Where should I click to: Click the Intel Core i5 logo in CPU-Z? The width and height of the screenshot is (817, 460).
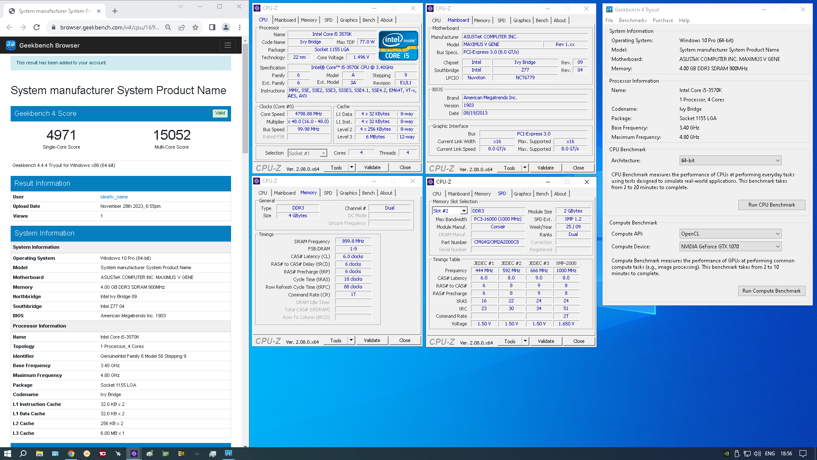[398, 45]
